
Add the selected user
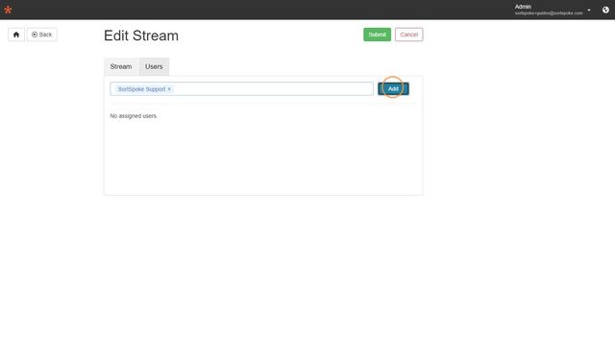[393, 89]
